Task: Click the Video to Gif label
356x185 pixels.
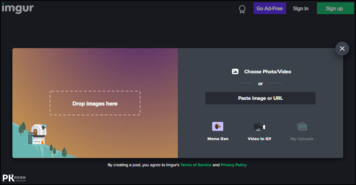Action: 260,139
